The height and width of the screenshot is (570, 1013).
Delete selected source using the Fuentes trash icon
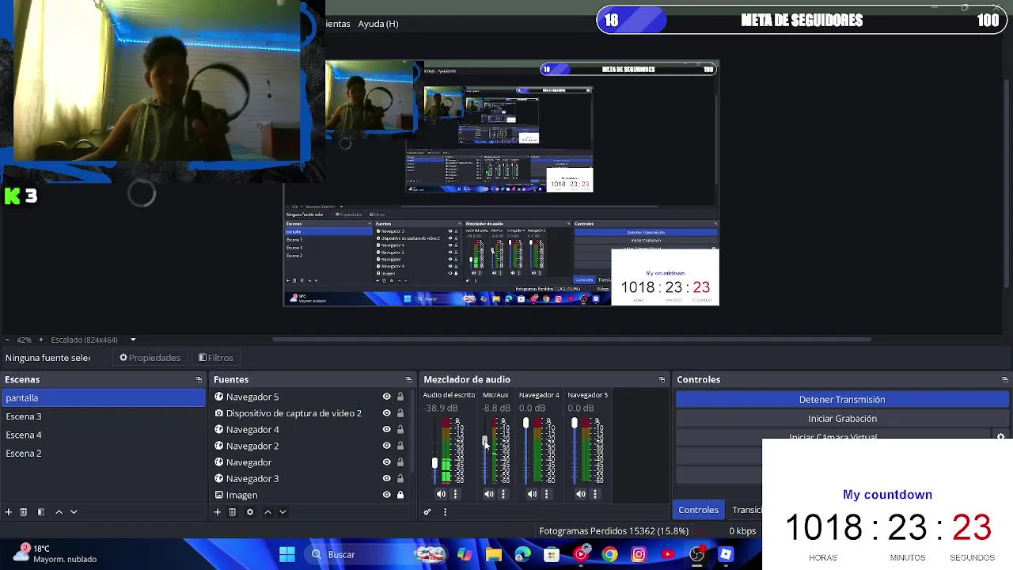[x=232, y=512]
